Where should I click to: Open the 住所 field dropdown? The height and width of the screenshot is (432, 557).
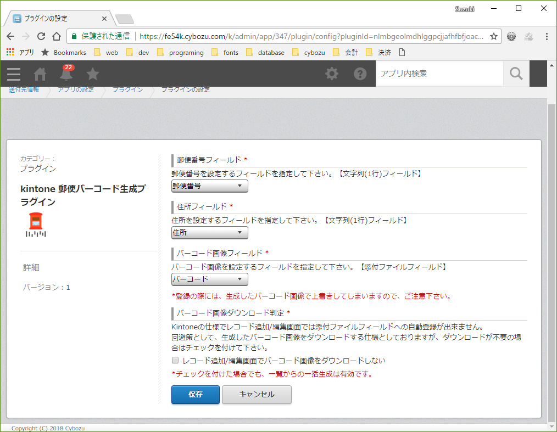pyautogui.click(x=210, y=233)
